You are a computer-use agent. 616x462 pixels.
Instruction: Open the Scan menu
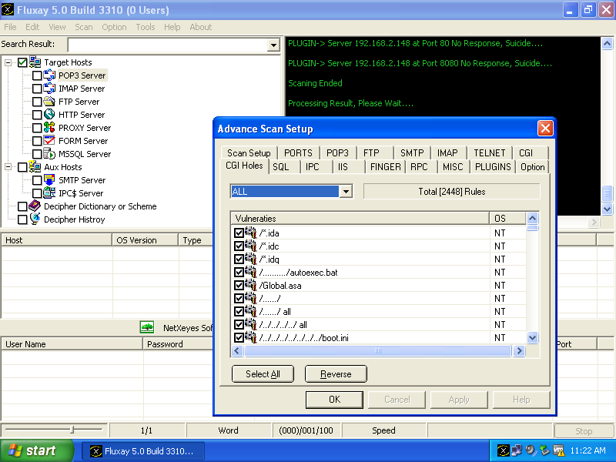click(x=84, y=27)
